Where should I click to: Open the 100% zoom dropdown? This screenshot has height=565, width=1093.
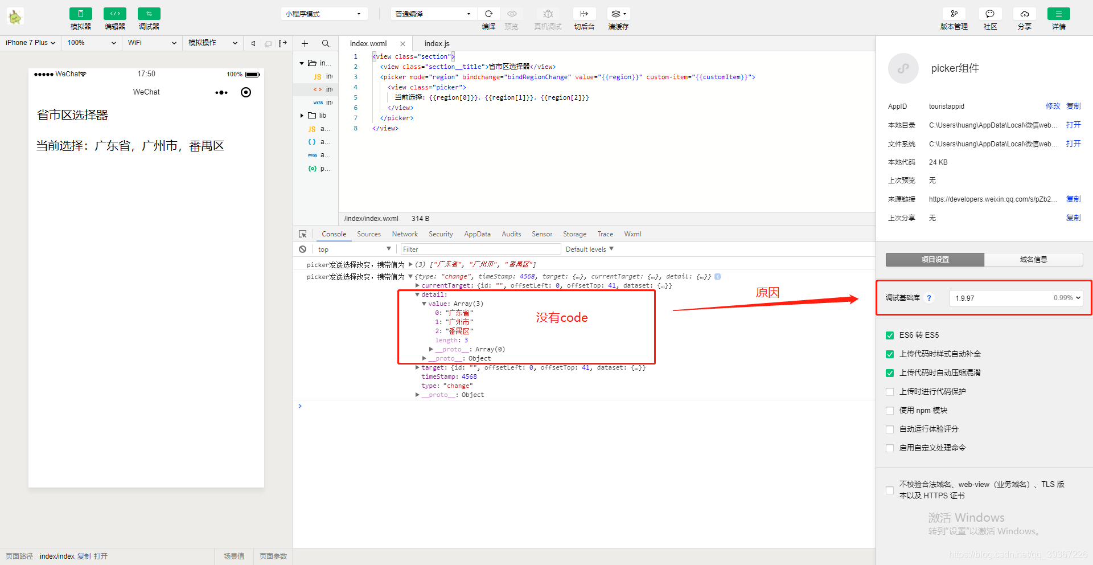(x=92, y=43)
